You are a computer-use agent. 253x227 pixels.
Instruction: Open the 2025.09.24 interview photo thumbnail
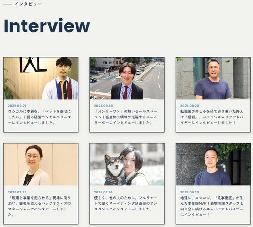tap(41, 78)
